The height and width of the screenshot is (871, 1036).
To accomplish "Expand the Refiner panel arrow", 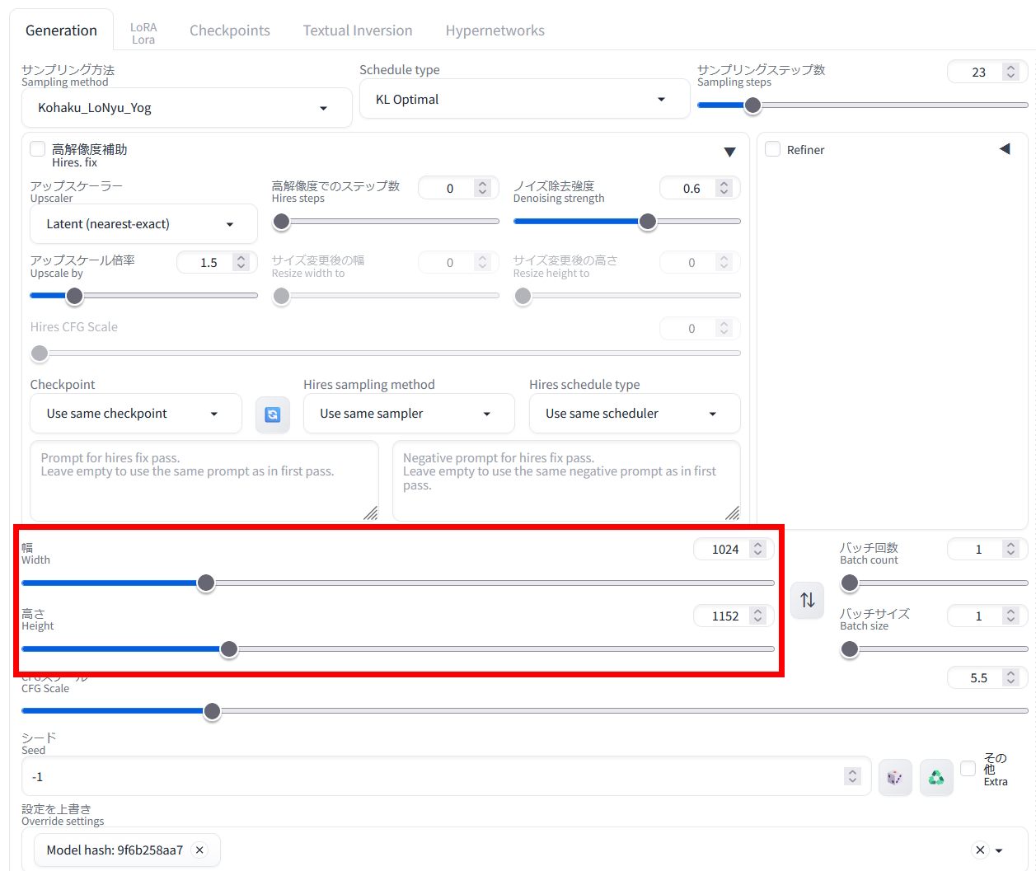I will pyautogui.click(x=1004, y=149).
